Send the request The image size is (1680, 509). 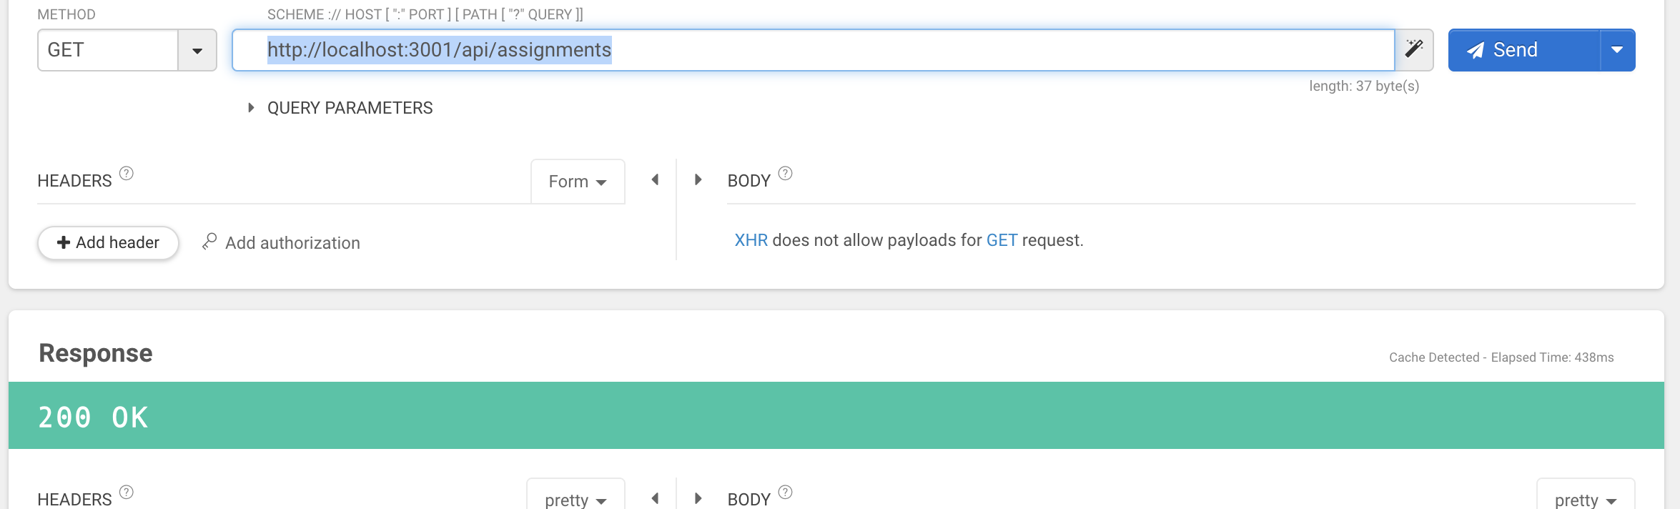(x=1524, y=50)
